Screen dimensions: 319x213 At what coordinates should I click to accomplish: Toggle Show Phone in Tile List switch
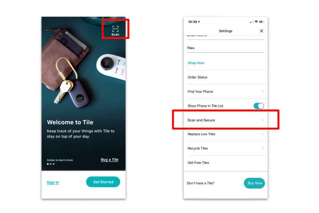[259, 106]
